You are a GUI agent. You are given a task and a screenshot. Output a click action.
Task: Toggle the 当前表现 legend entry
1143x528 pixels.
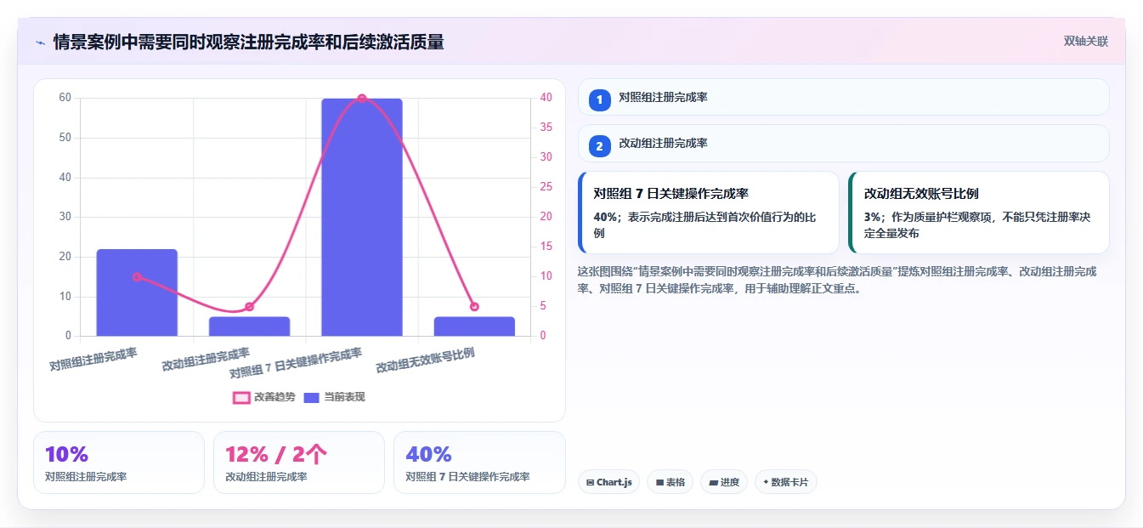[x=334, y=397]
